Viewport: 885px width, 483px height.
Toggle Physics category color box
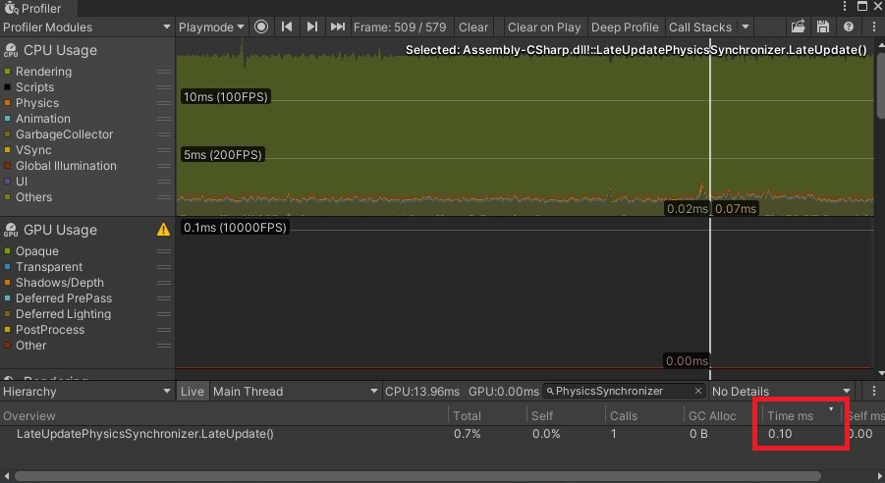tap(7, 103)
